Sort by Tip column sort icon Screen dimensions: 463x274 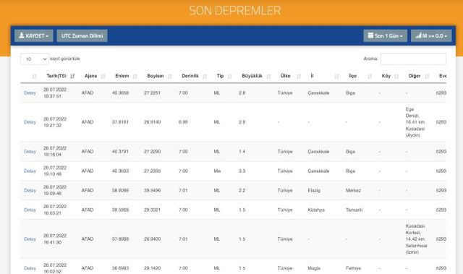[230, 76]
